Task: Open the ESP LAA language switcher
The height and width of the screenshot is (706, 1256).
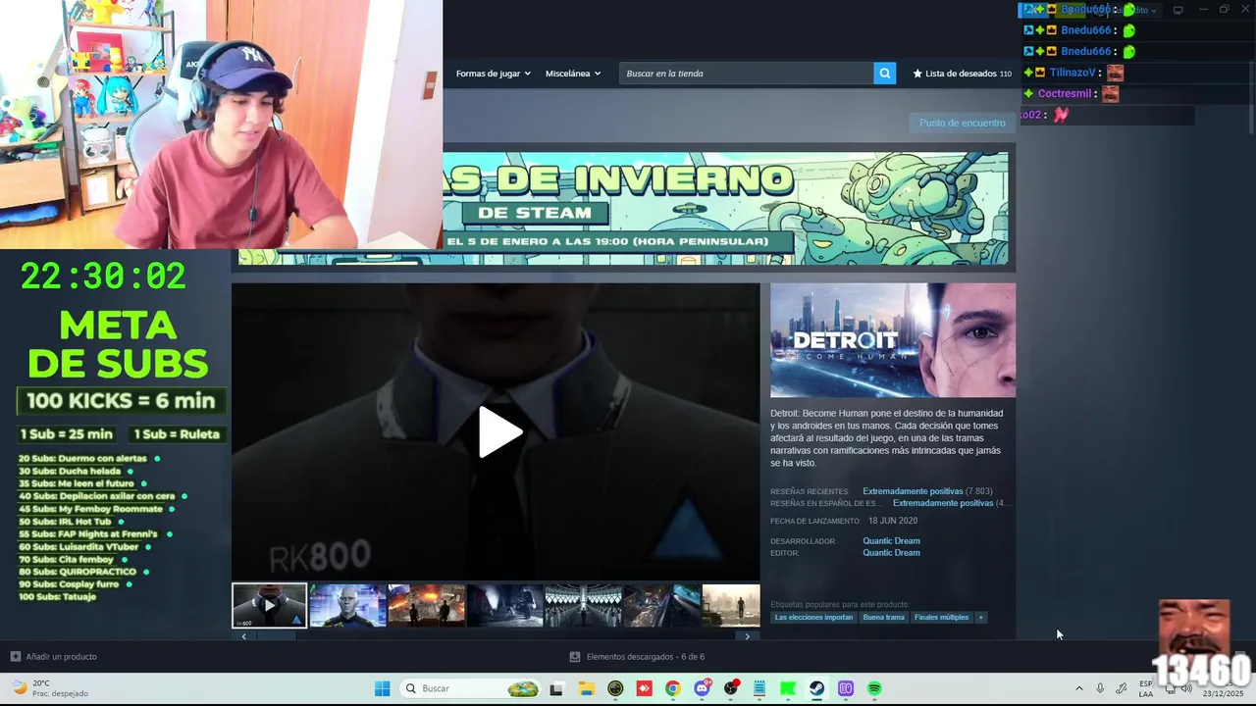Action: pyautogui.click(x=1146, y=688)
